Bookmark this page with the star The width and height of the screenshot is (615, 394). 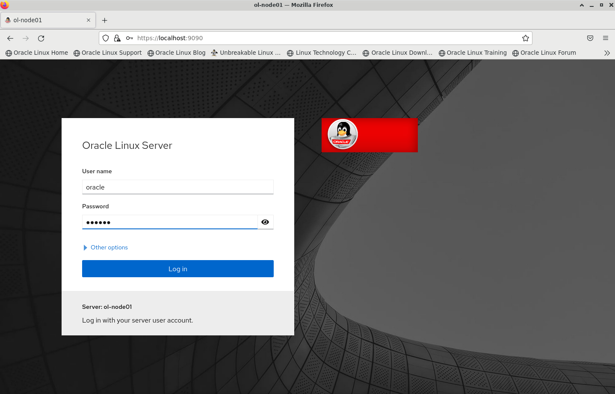526,38
